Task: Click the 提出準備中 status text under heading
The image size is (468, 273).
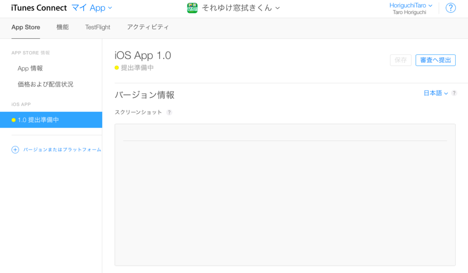Action: coord(137,68)
